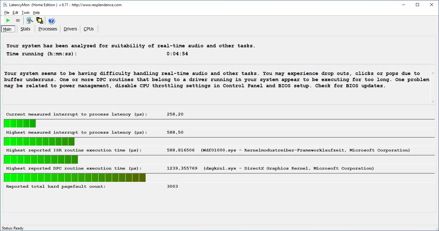Select the running time value 0:04:54
Image resolution: width=439 pixels, height=231 pixels.
pos(177,54)
